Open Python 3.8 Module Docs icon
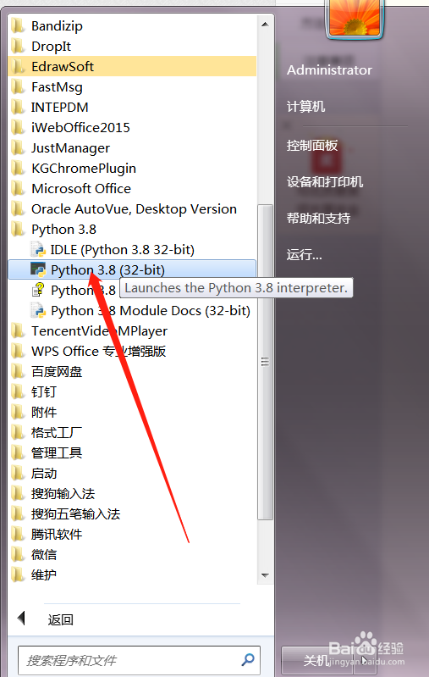This screenshot has height=677, width=429. click(38, 310)
